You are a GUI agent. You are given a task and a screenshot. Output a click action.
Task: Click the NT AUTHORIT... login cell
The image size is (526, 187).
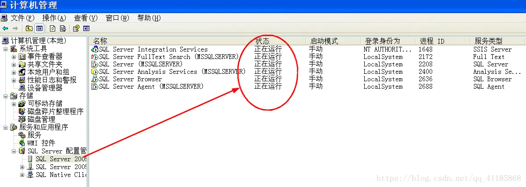tap(387, 49)
